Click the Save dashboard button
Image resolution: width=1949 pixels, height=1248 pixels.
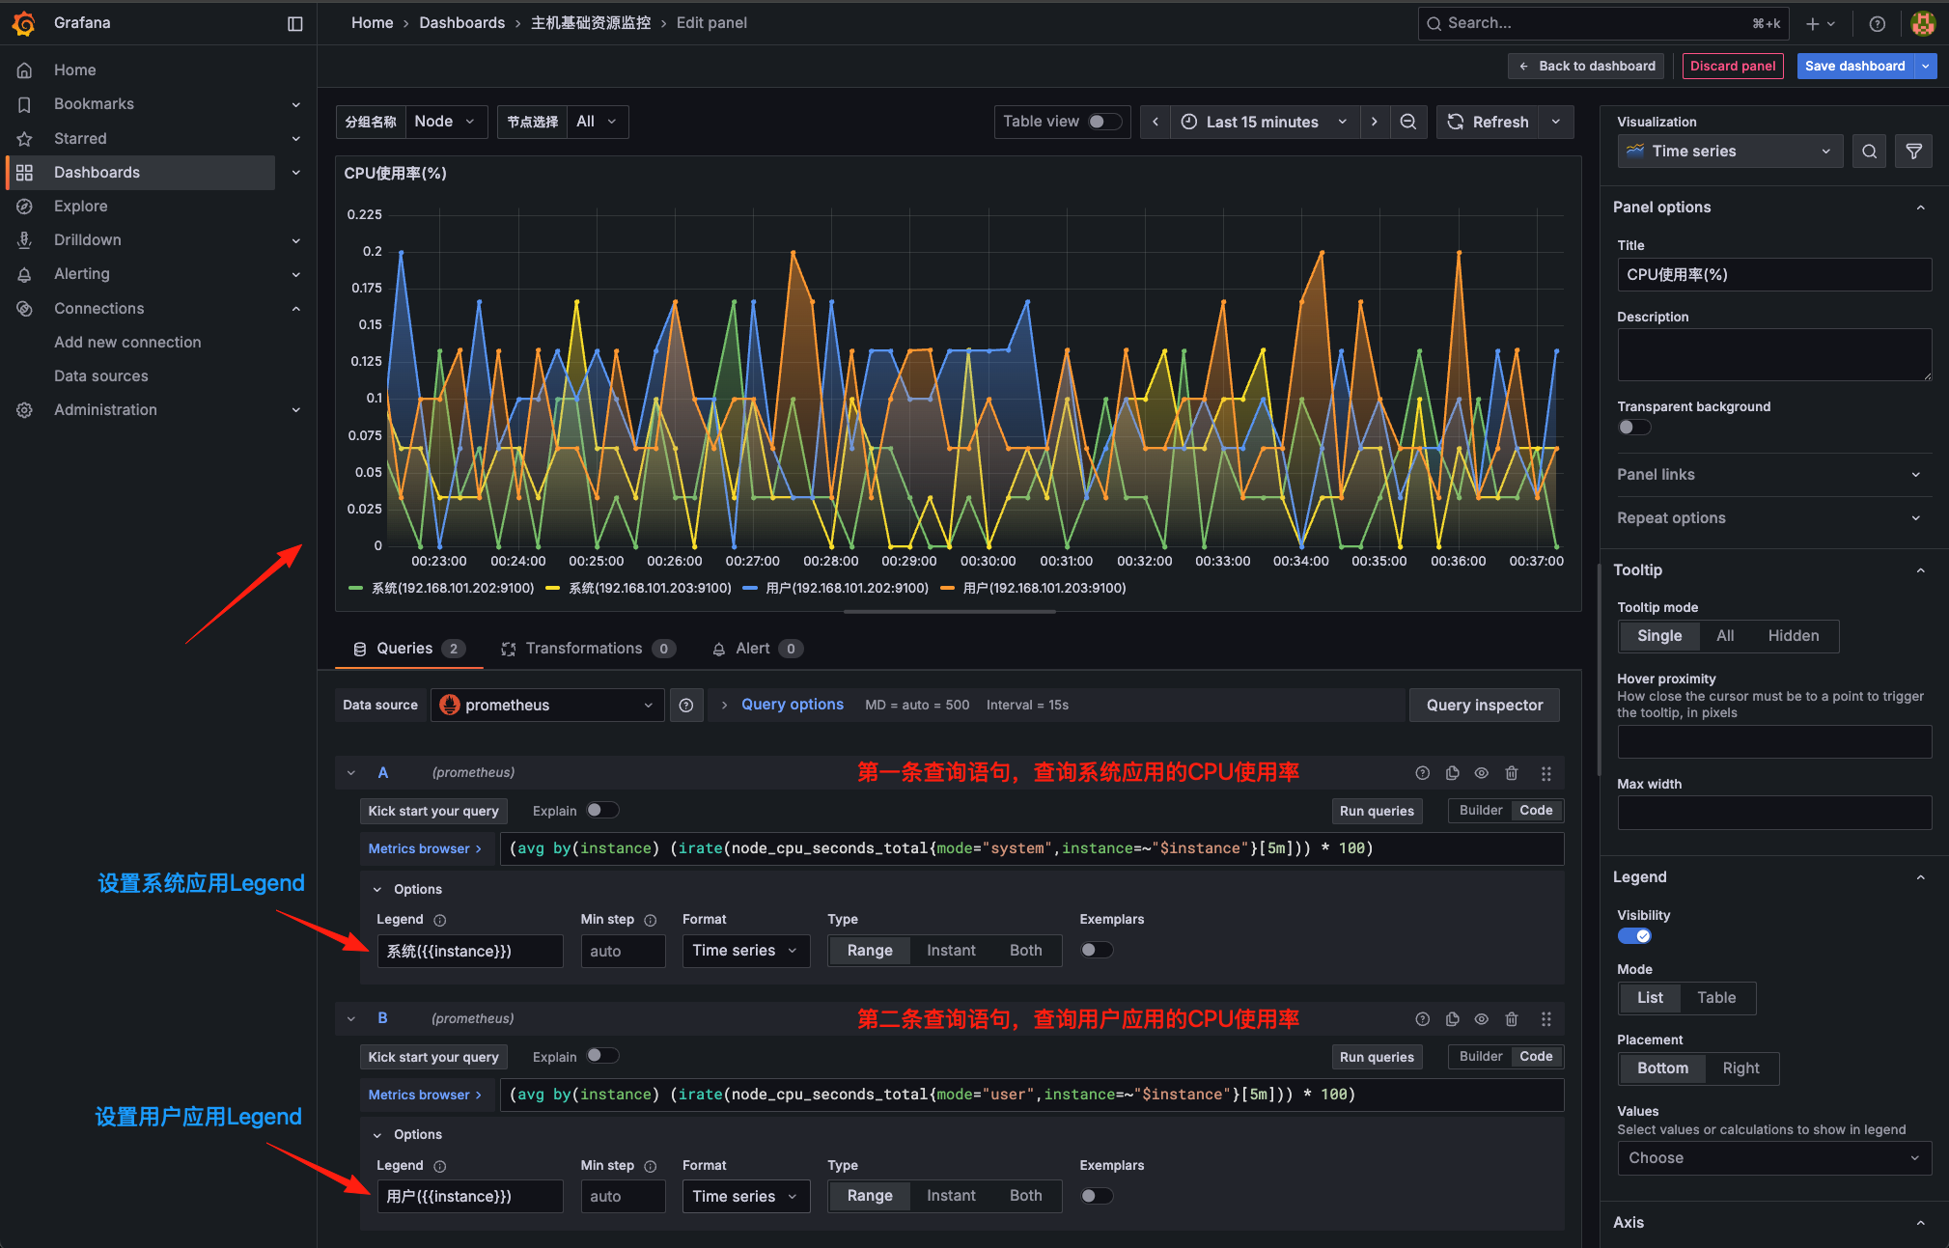tap(1855, 66)
